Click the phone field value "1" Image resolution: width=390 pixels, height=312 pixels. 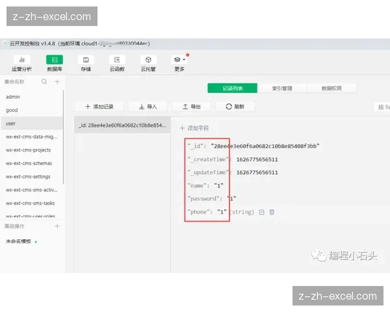coord(222,212)
